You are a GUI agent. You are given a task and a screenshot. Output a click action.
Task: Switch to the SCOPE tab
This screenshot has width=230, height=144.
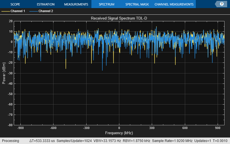click(x=15, y=4)
